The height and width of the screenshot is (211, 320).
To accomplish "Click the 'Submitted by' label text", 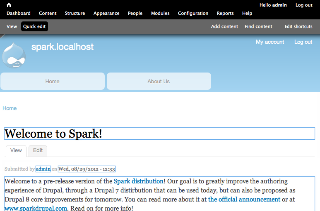I will [x=19, y=169].
